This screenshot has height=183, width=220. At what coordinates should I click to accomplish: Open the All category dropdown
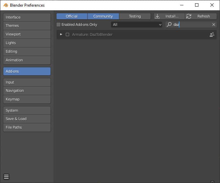click(x=137, y=25)
